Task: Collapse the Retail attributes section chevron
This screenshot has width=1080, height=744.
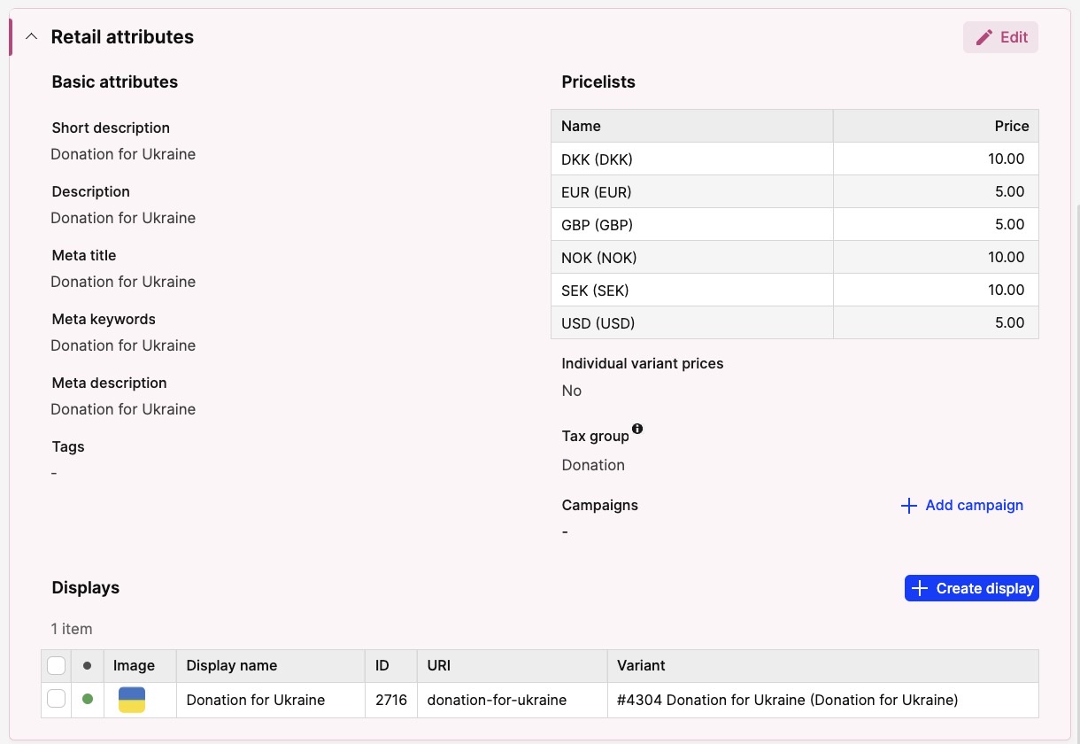Action: pyautogui.click(x=32, y=37)
